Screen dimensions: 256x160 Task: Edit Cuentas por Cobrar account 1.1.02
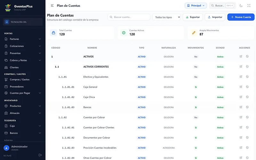[241, 117]
